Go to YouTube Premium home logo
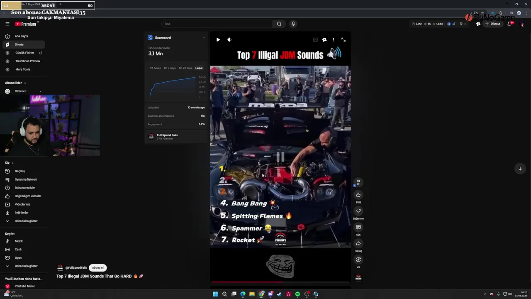Viewport: 531px width, 299px height. click(x=26, y=24)
